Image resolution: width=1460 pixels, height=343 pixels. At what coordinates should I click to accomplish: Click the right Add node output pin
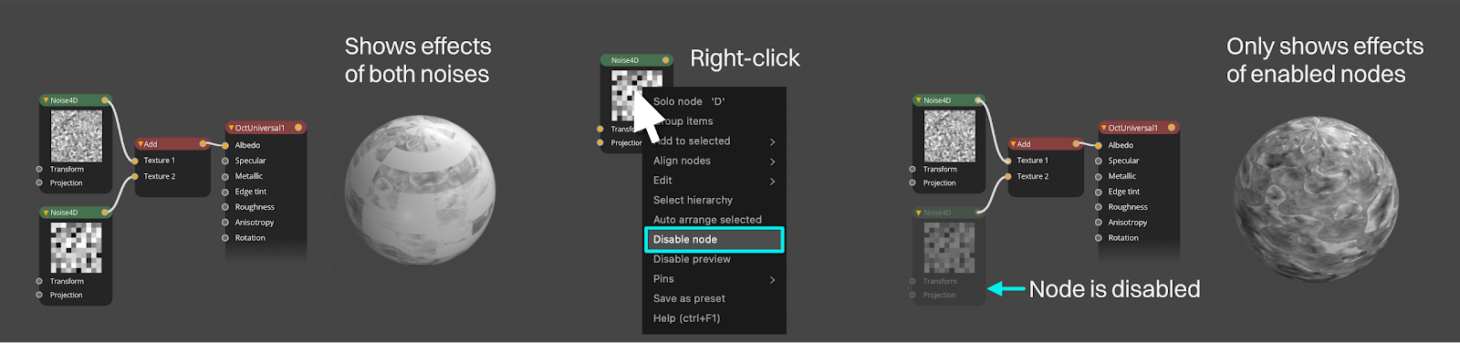[1077, 144]
